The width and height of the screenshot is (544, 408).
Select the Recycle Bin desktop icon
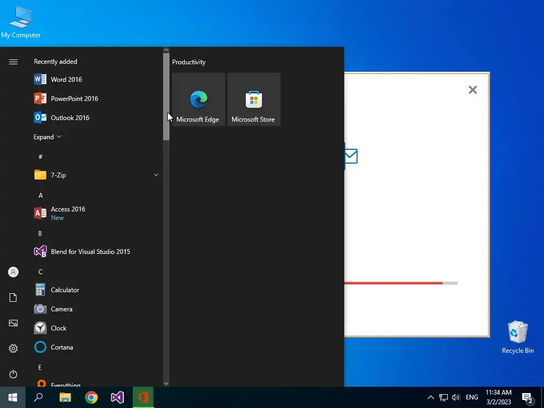coord(517,337)
